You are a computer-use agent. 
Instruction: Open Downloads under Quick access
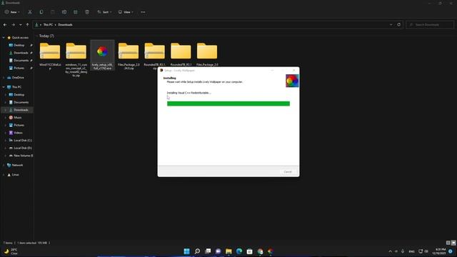click(21, 53)
